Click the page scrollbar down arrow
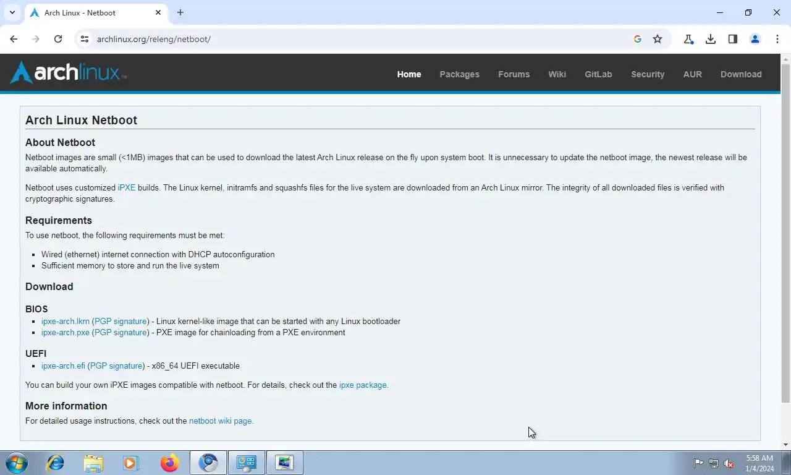 point(785,444)
